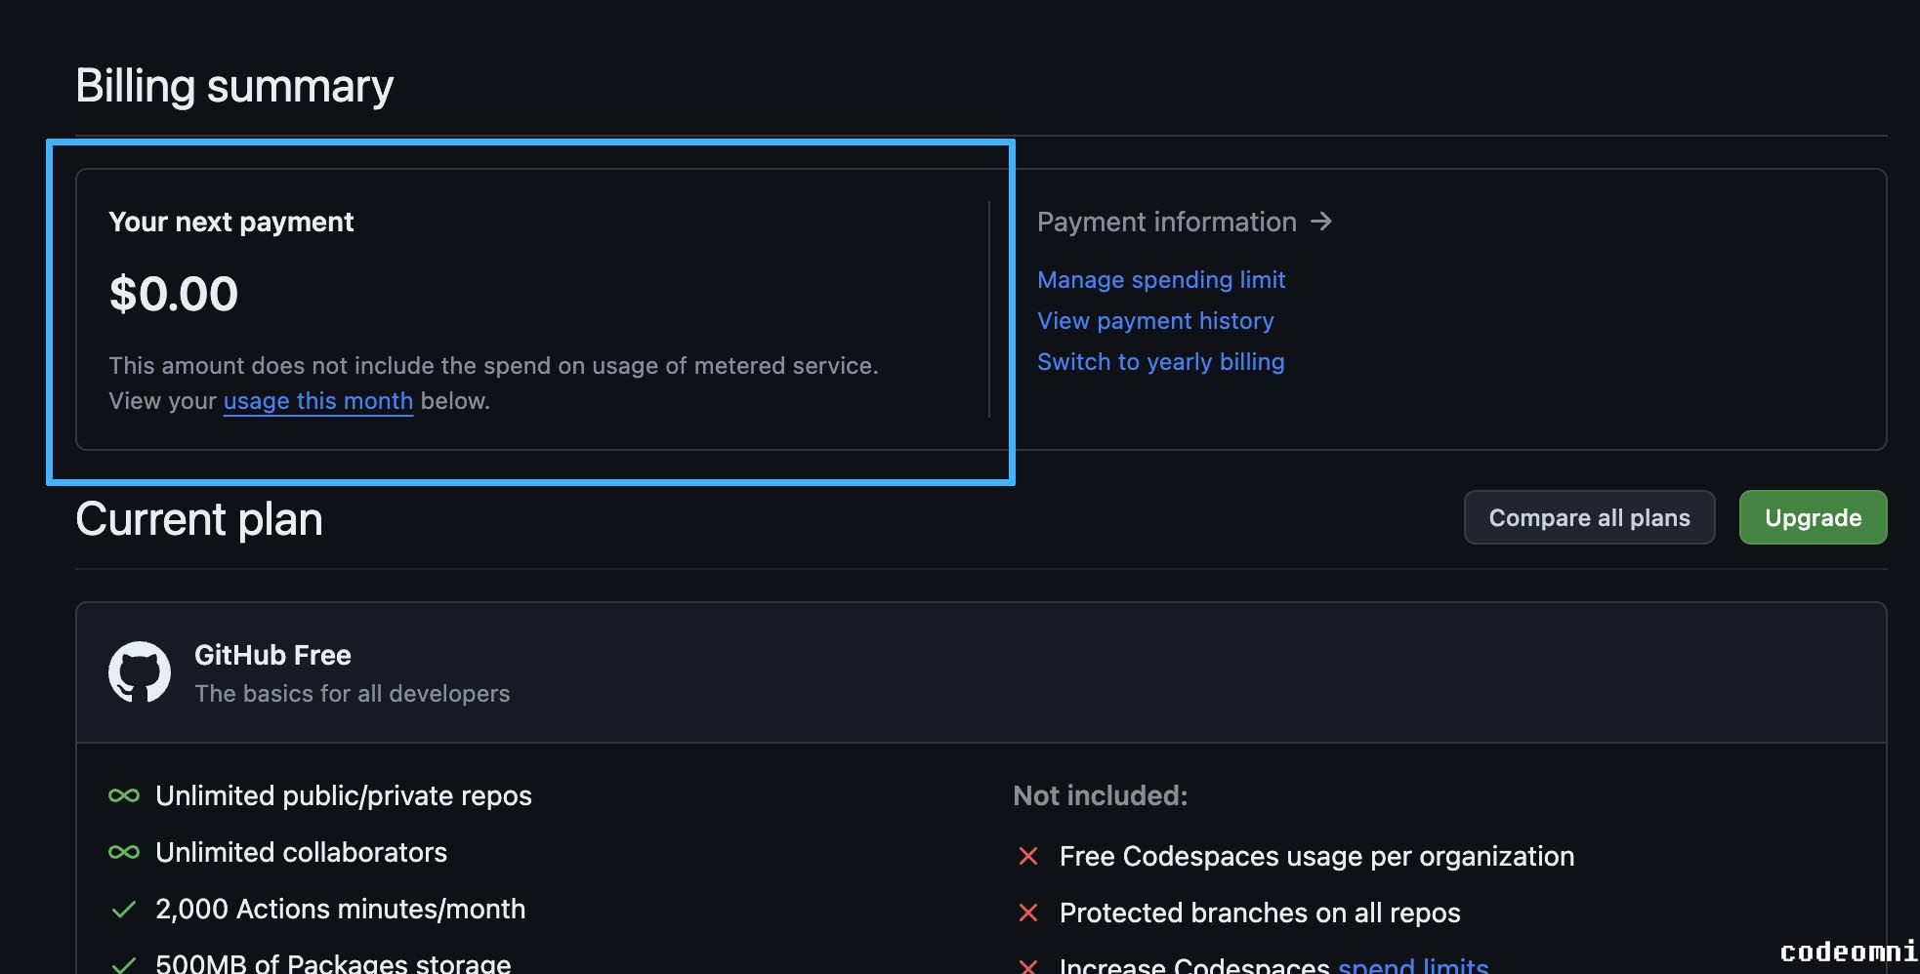Click infinity icon beside Unlimited collaborators

click(x=124, y=853)
